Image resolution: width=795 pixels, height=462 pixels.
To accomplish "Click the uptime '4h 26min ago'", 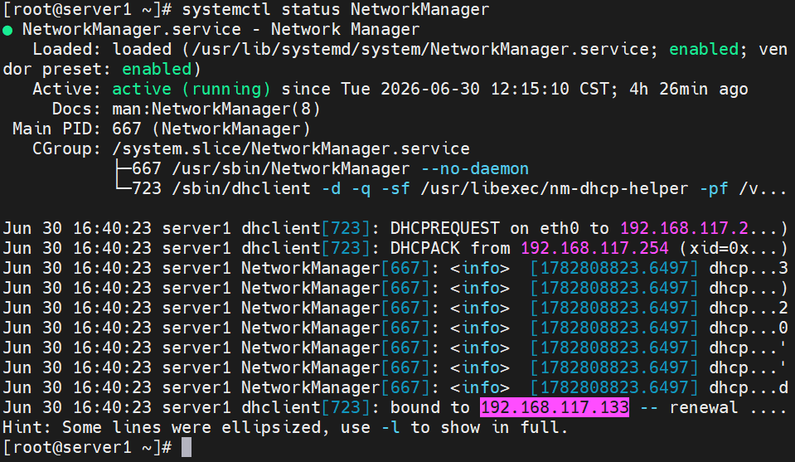I will click(689, 90).
